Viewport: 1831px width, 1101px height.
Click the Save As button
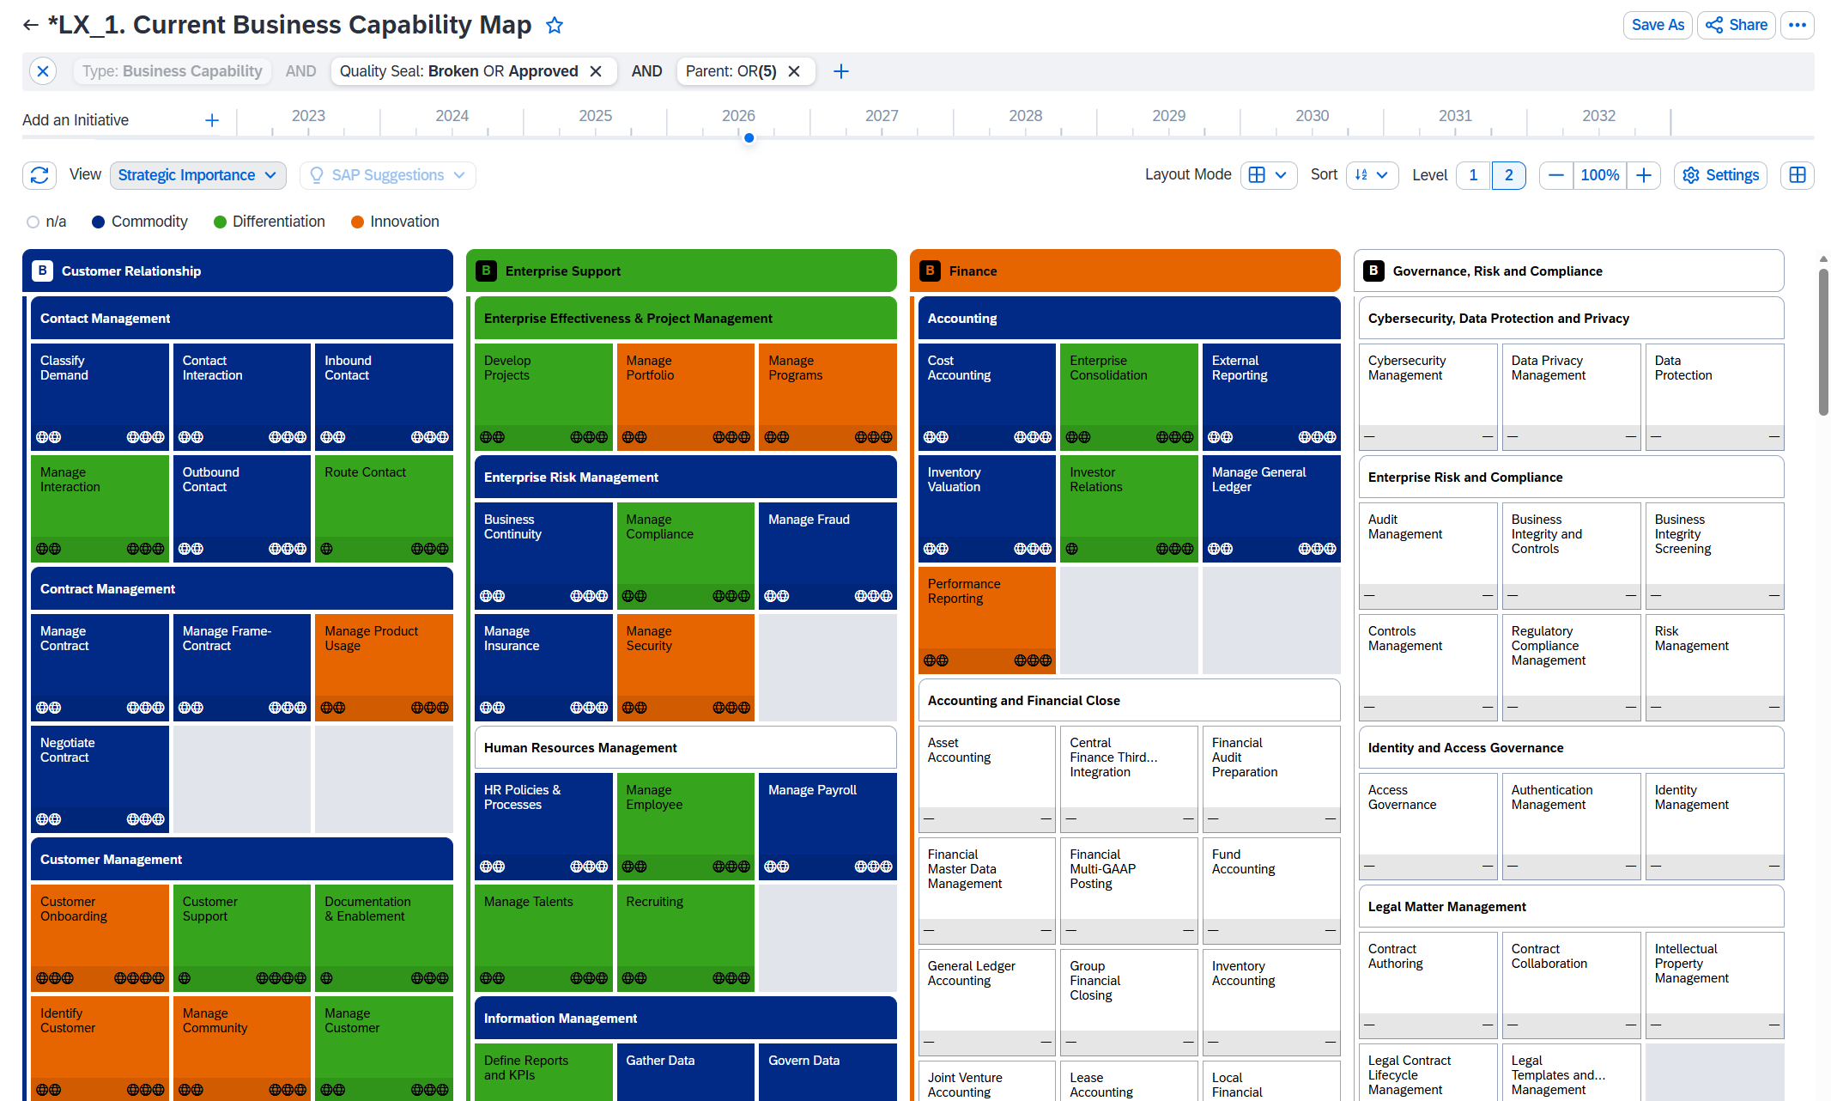(x=1658, y=25)
